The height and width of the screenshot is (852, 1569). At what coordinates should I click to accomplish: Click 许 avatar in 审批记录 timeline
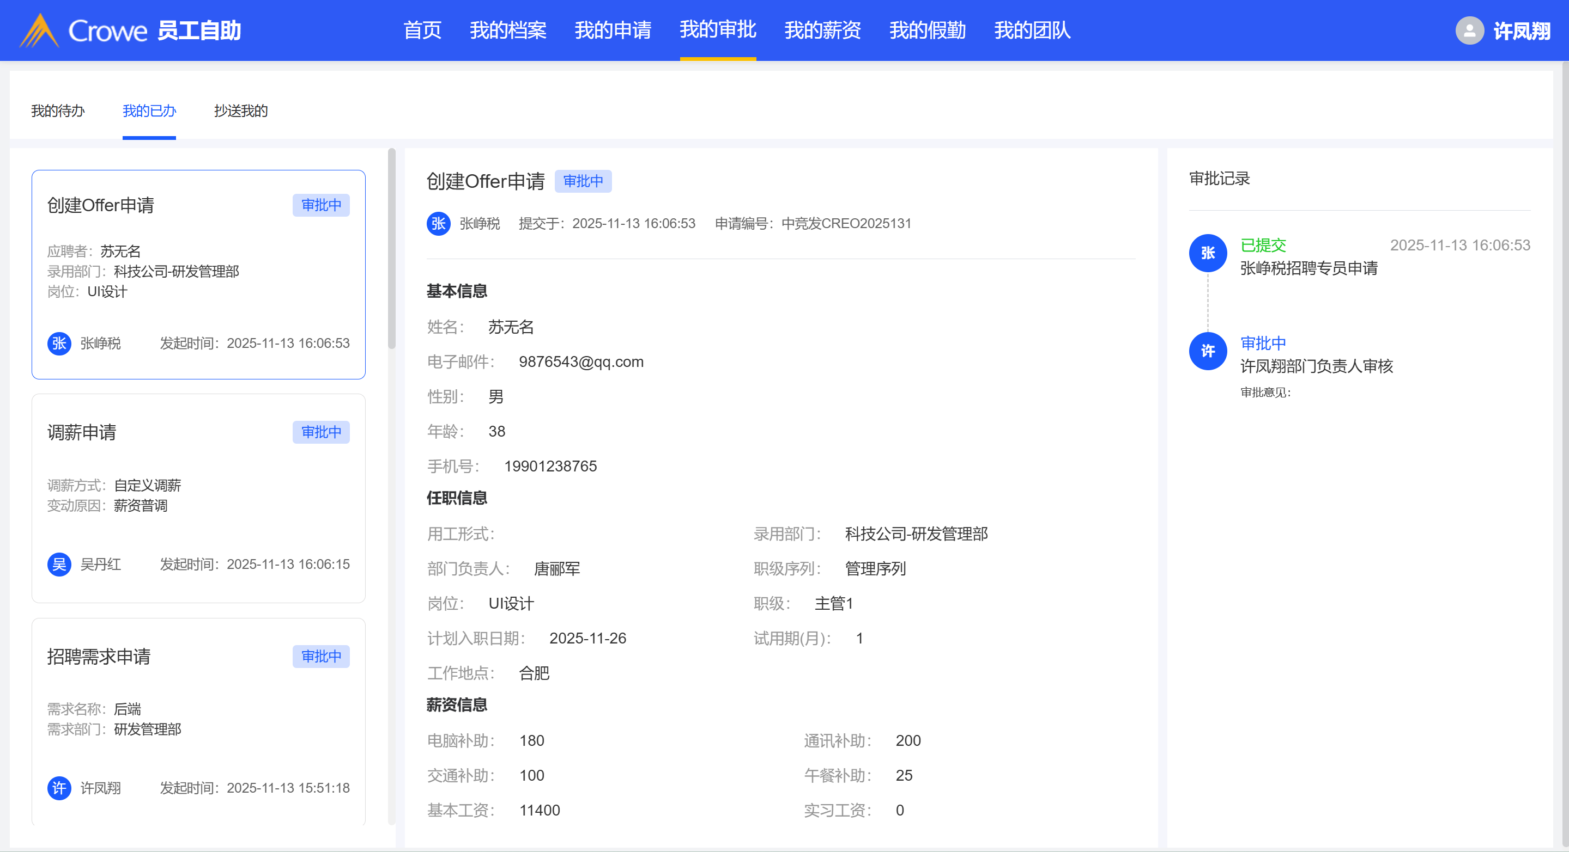(1208, 351)
